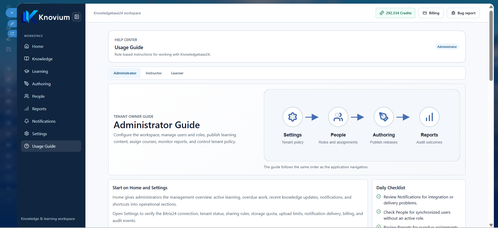Click the dimmed robot icon in left strip
Image resolution: width=498 pixels, height=228 pixels.
click(9, 189)
